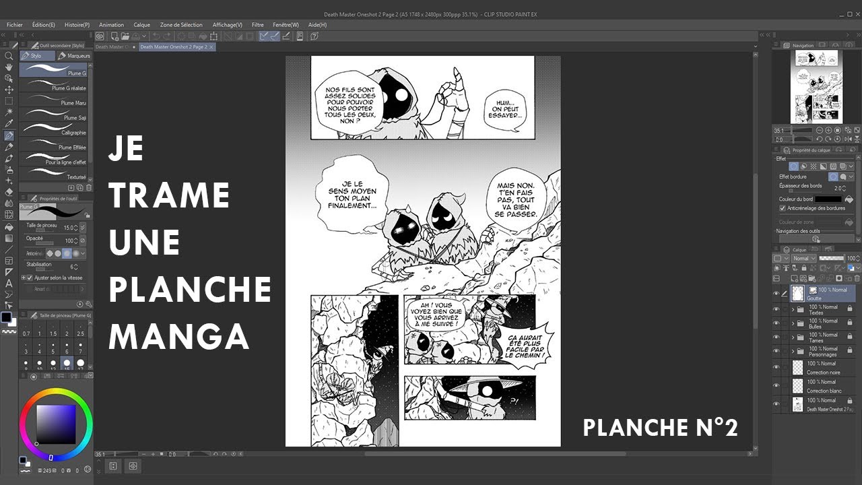
Task: Select the Eraser tool
Action: pos(9,192)
